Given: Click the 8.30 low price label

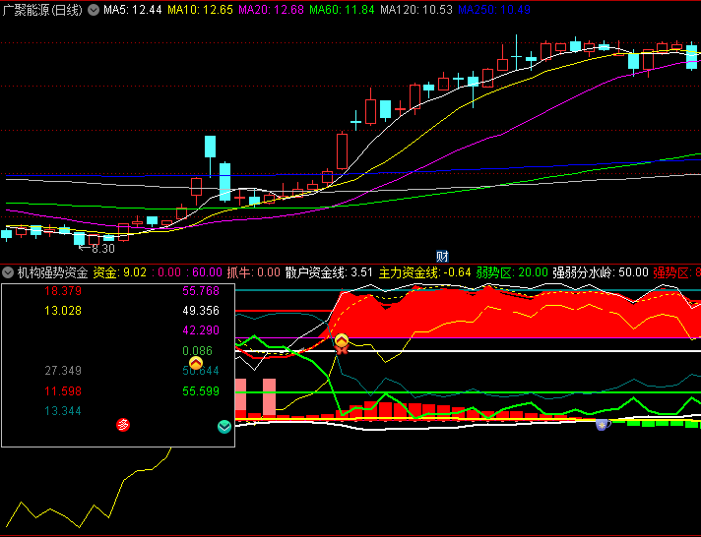Looking at the screenshot, I should point(102,249).
